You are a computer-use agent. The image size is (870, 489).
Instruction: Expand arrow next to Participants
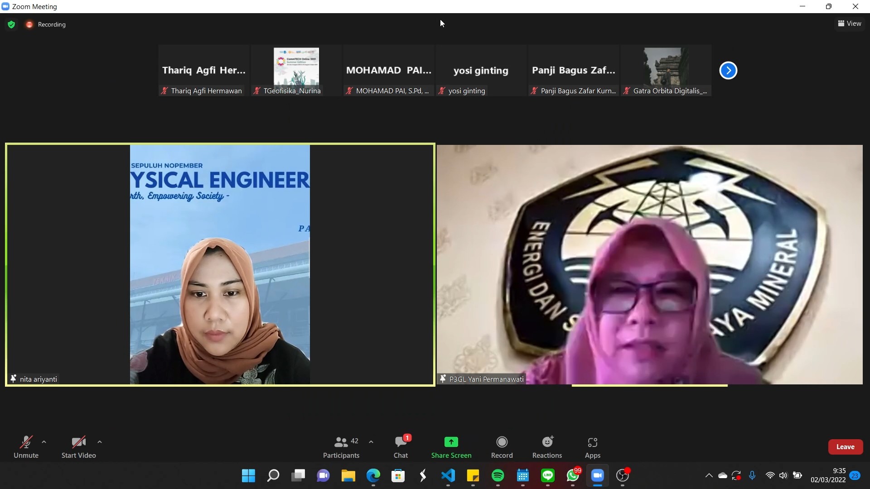point(371,442)
